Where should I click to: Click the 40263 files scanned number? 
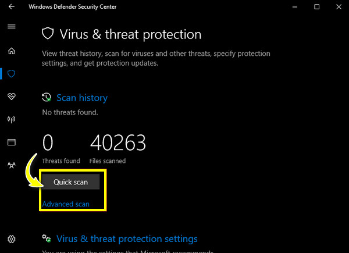pyautogui.click(x=118, y=142)
